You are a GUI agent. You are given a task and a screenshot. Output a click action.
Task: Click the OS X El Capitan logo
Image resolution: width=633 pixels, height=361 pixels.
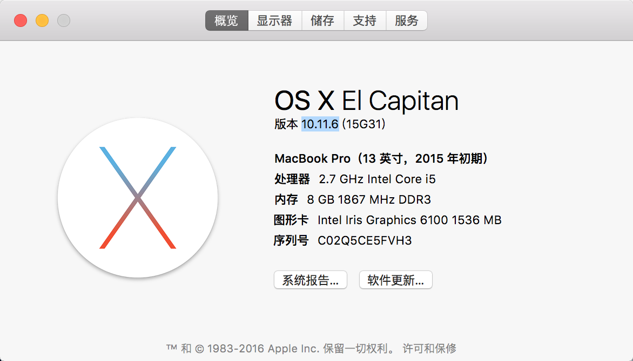138,198
